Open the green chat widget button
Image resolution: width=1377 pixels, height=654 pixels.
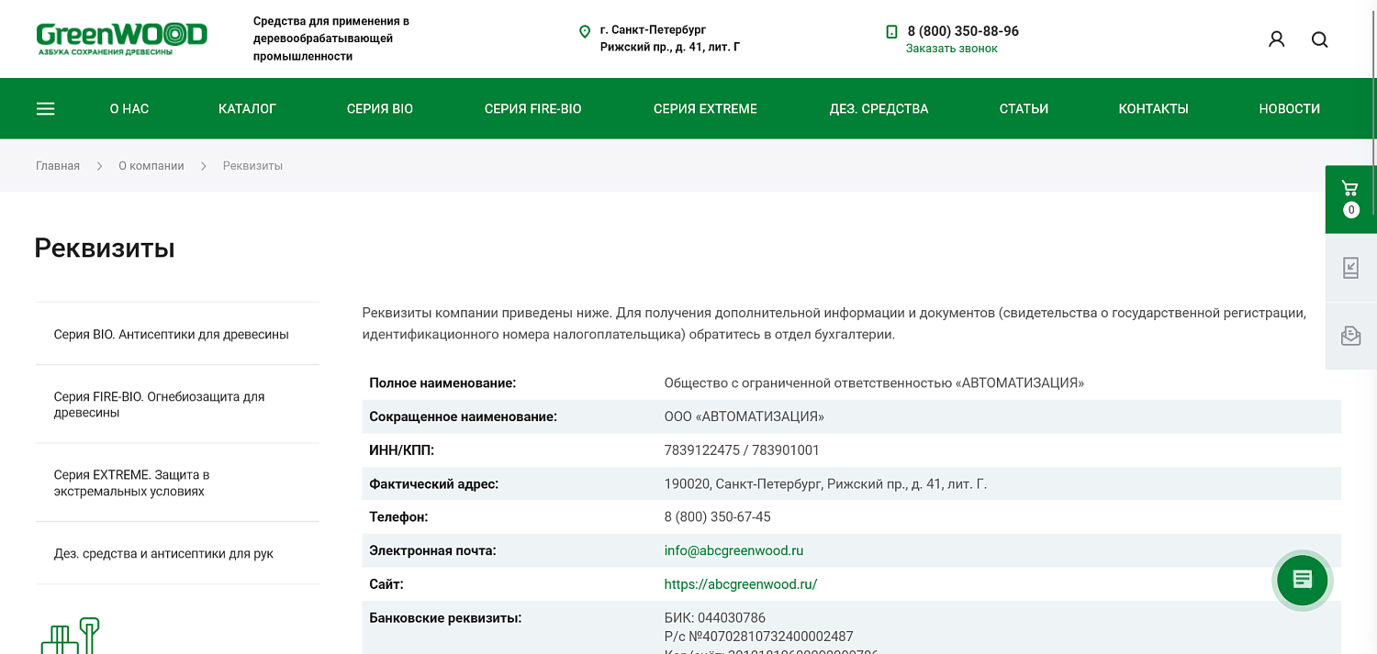[1303, 580]
